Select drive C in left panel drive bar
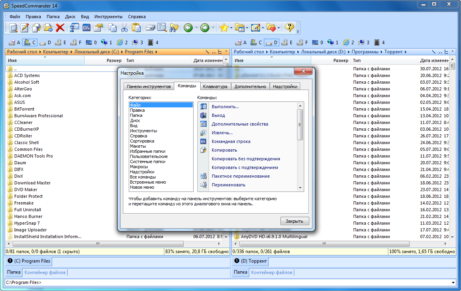The image size is (461, 291). [30, 43]
